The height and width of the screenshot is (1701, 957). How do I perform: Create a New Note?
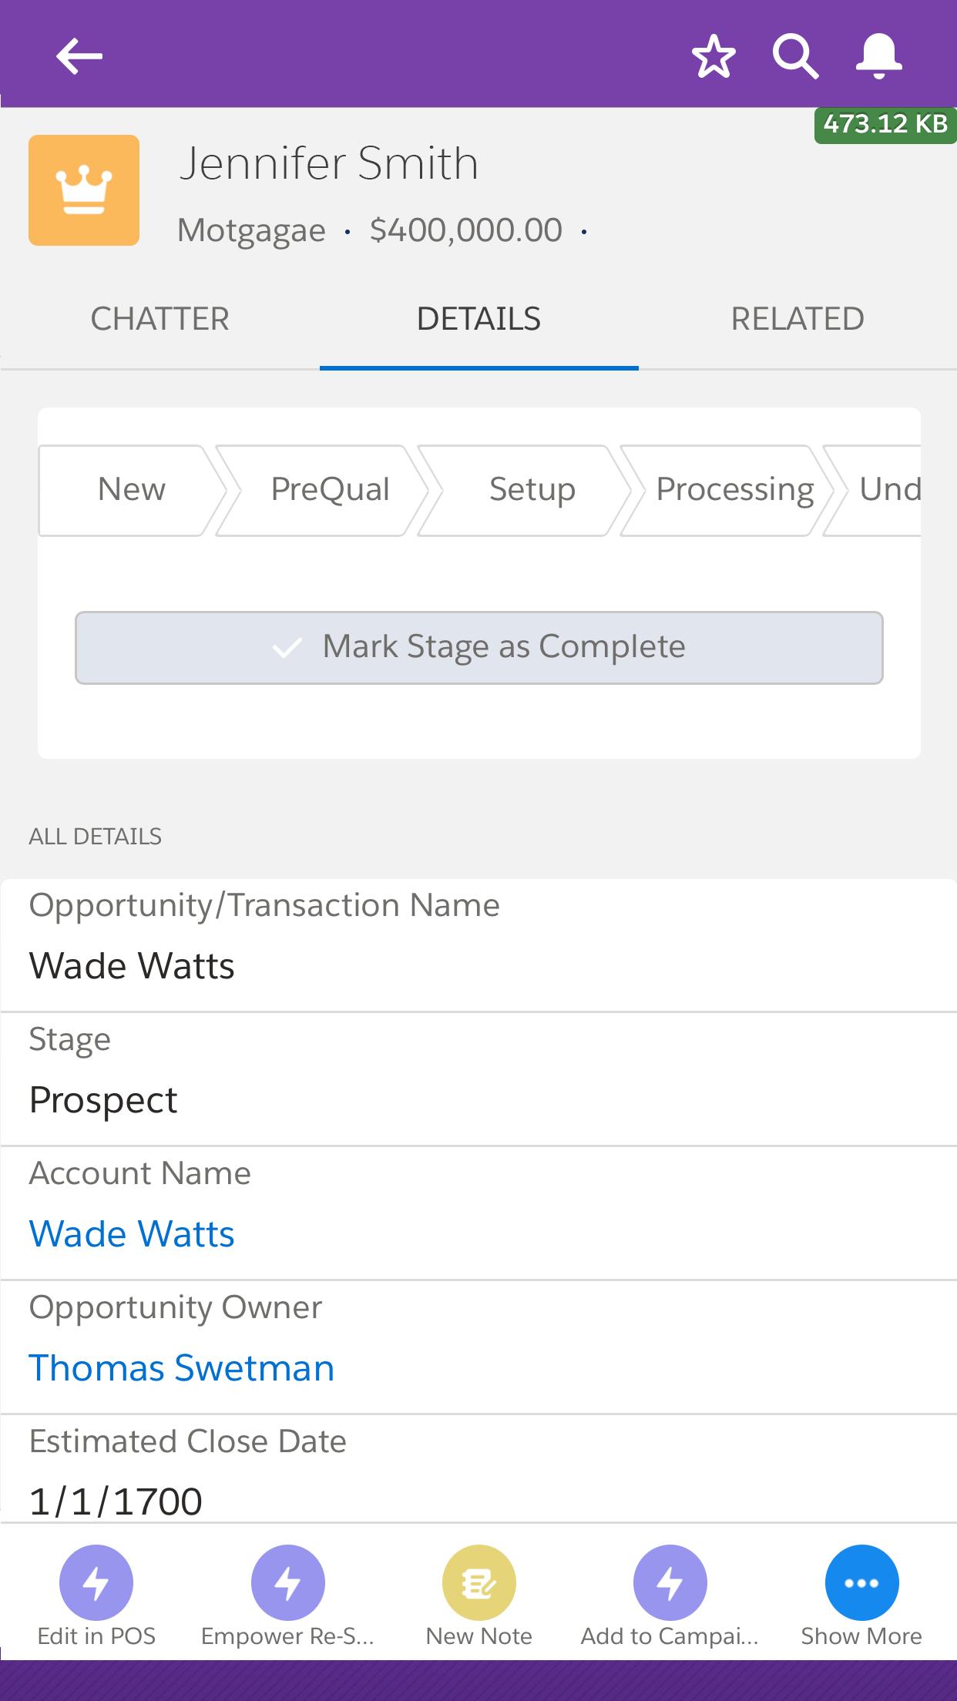479,1582
